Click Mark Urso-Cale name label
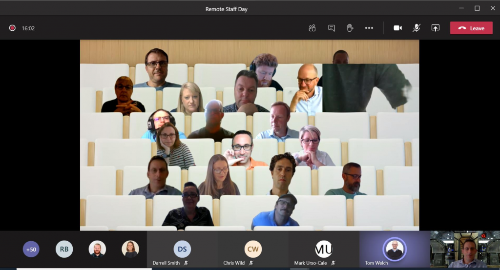This screenshot has width=500, height=270. click(310, 263)
